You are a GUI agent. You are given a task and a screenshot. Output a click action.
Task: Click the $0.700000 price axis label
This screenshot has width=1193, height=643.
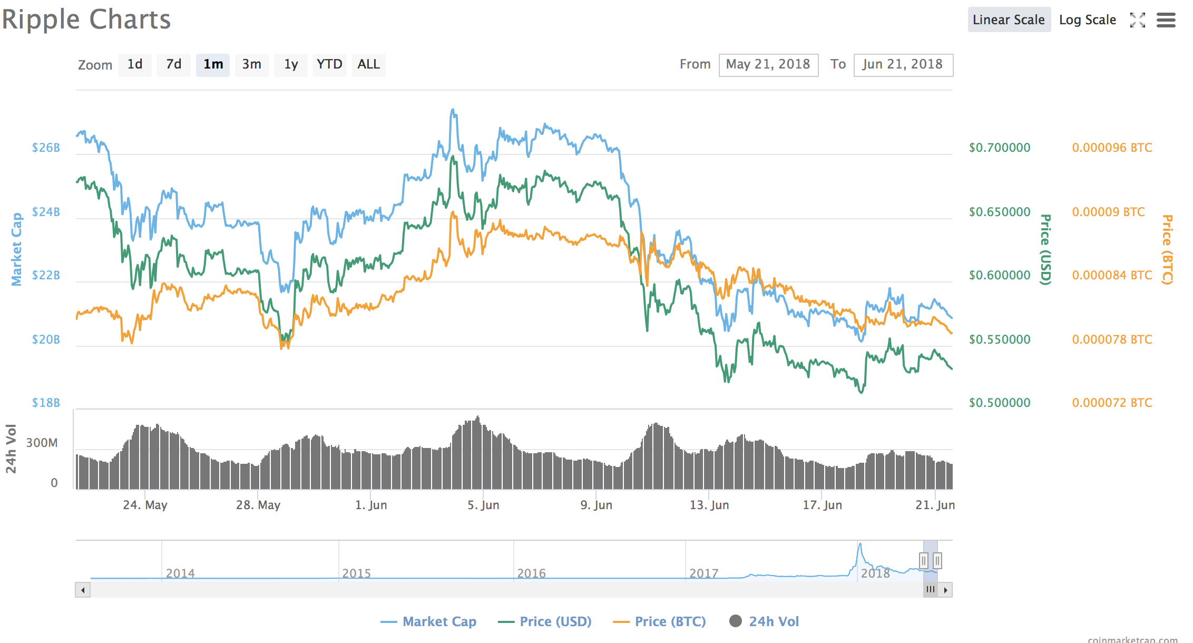click(x=1000, y=148)
